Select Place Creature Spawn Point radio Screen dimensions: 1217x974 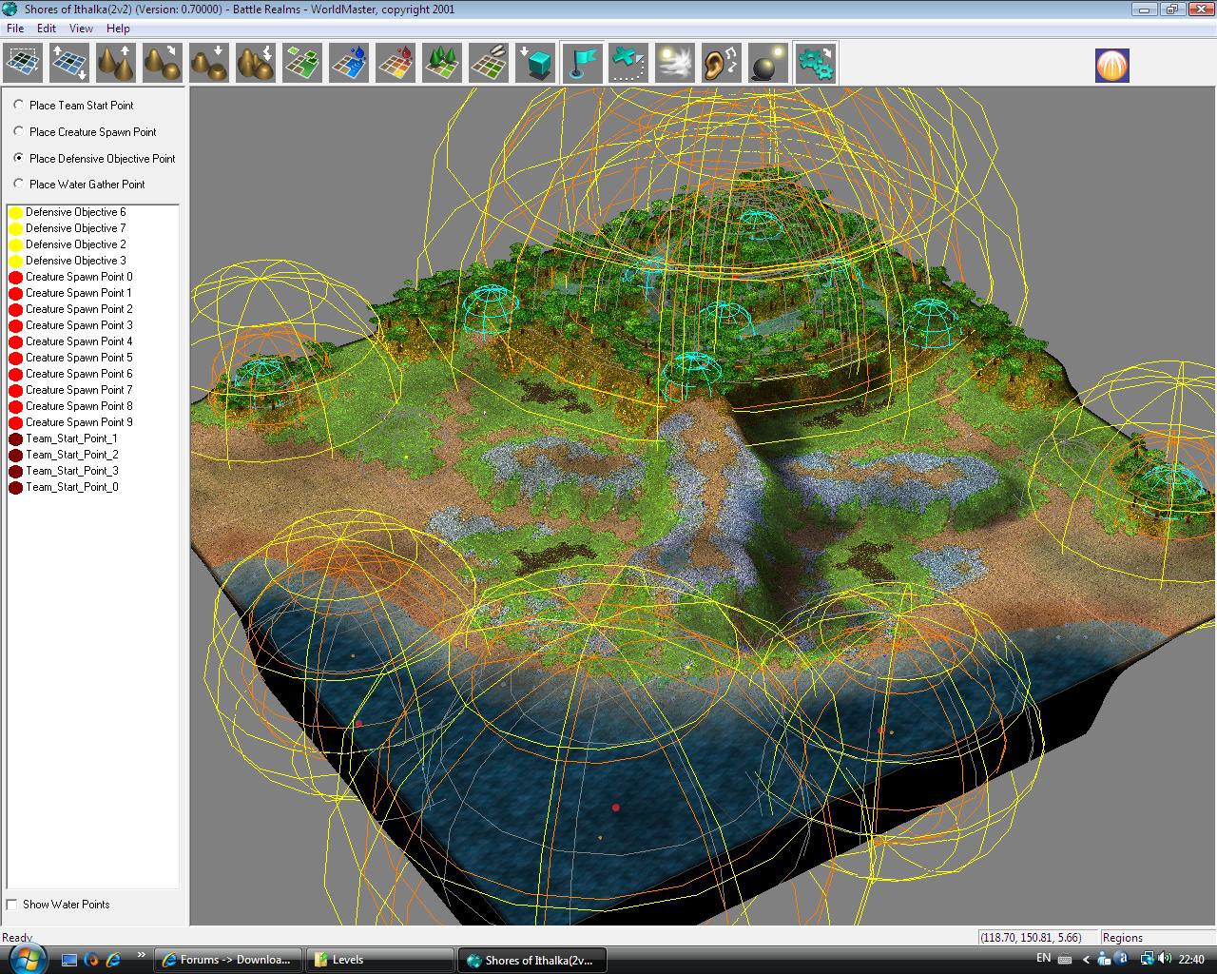click(19, 132)
